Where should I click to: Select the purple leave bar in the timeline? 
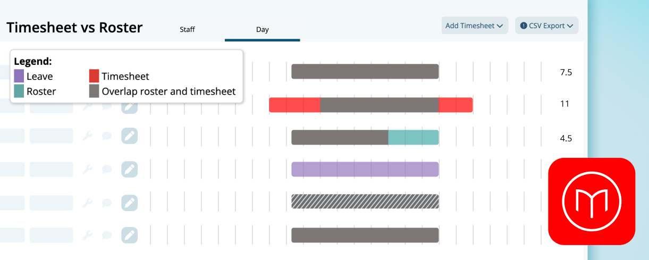pyautogui.click(x=365, y=169)
